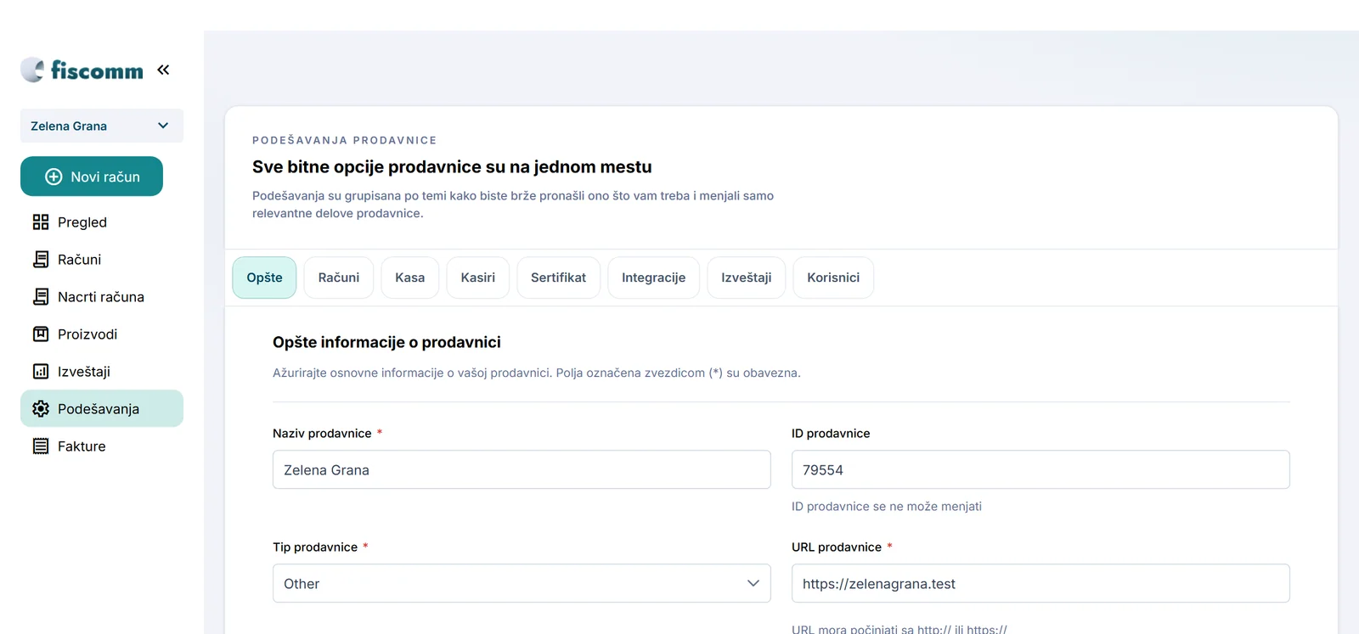Edit the URL prodavnice field

(x=1040, y=583)
